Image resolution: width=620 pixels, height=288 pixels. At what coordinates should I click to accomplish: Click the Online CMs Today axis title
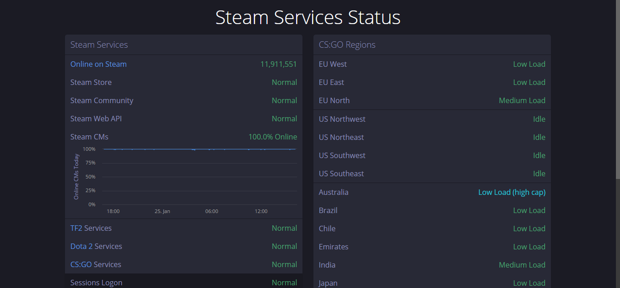point(76,177)
